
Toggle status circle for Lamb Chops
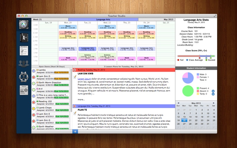[x=34, y=109]
